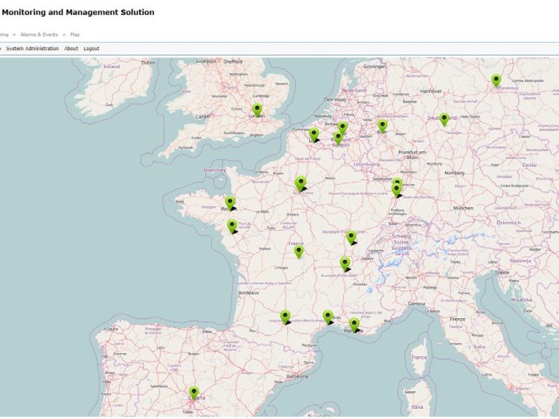Select the marker at Toulouse
The width and height of the screenshot is (559, 419).
click(285, 317)
